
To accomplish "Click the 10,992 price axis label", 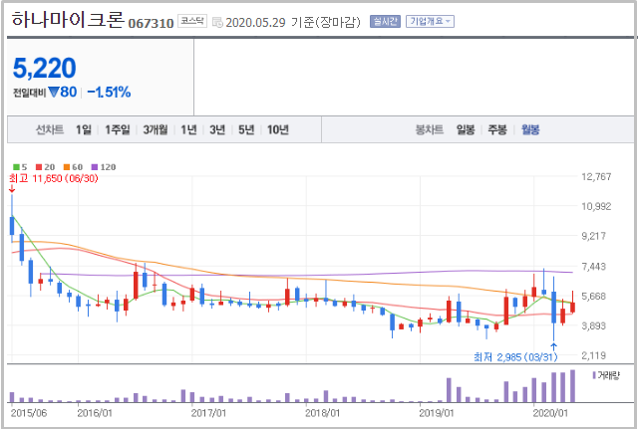I will 596,206.
